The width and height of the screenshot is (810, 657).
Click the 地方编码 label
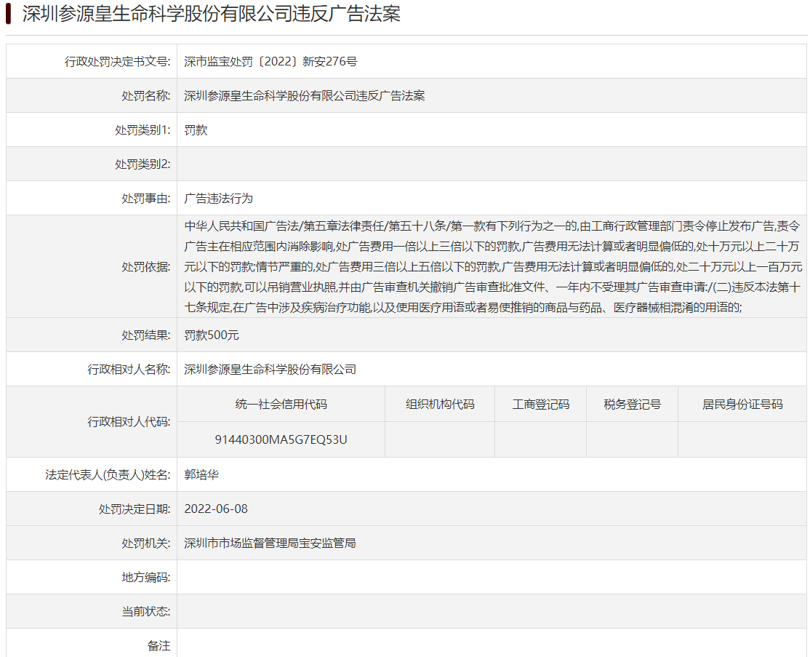pyautogui.click(x=145, y=577)
